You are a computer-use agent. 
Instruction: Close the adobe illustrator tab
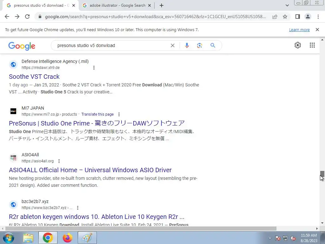pyautogui.click(x=149, y=6)
